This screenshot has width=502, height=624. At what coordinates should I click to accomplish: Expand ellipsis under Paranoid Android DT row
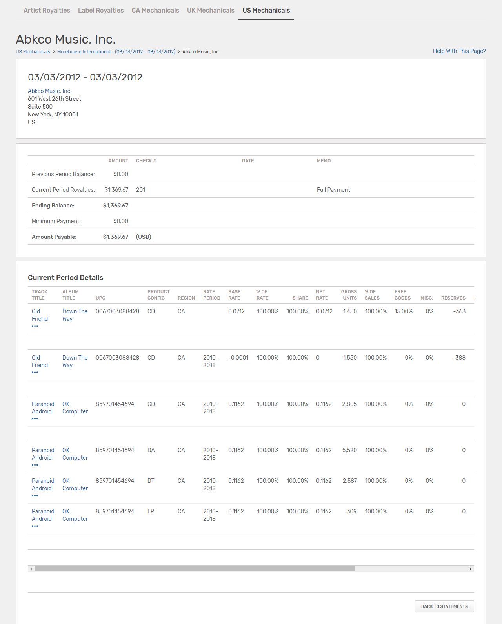pyautogui.click(x=35, y=496)
